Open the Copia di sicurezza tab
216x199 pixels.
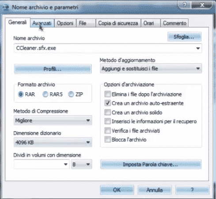click(x=118, y=23)
